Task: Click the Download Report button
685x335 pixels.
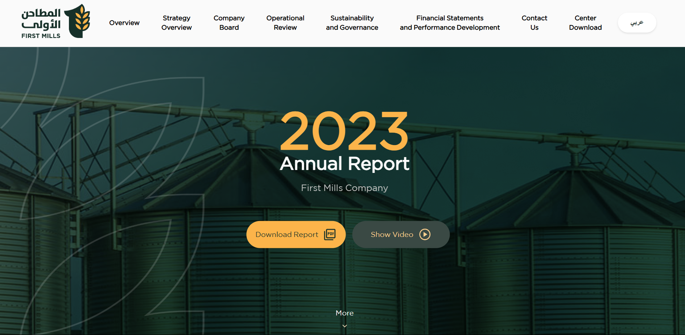Action: [296, 234]
